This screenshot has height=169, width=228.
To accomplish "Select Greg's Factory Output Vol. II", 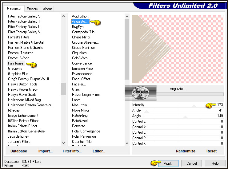I will tap(28, 79).
